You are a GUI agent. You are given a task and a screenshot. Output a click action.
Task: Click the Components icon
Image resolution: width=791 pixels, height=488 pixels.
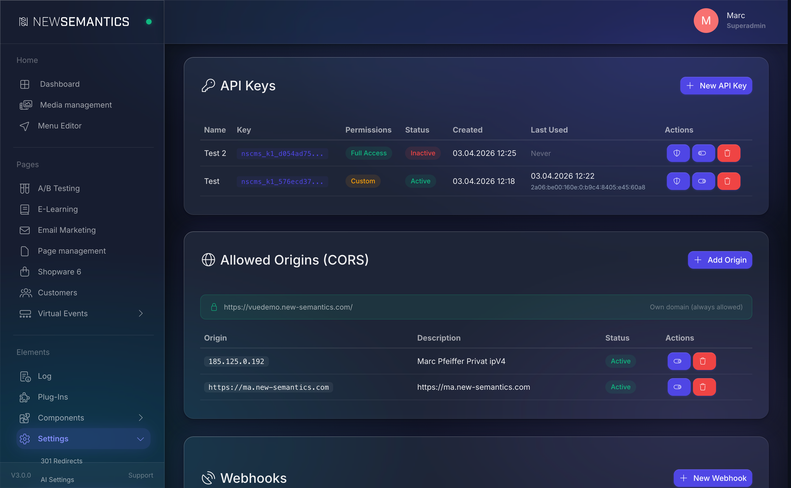click(x=24, y=418)
